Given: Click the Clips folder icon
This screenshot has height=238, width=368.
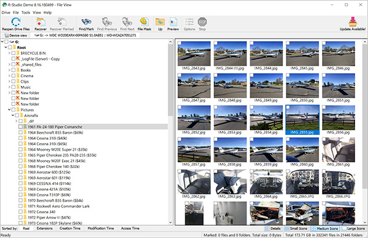Looking at the screenshot, I should (18, 82).
